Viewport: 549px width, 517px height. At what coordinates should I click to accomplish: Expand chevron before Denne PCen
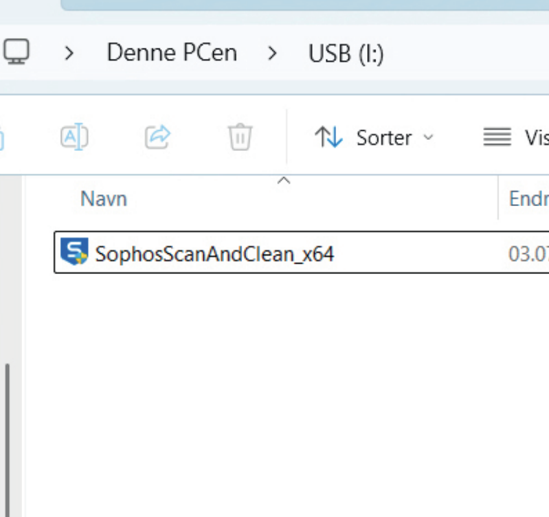[69, 53]
